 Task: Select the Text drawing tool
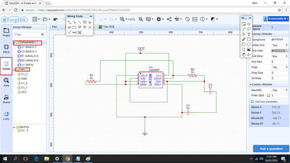pos(249,34)
